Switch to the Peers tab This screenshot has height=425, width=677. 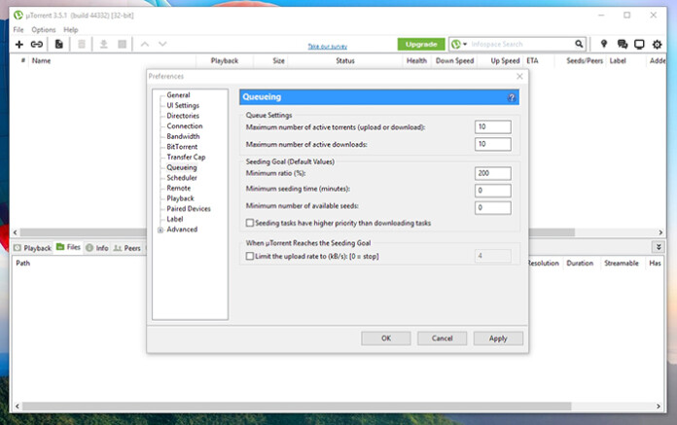(127, 248)
